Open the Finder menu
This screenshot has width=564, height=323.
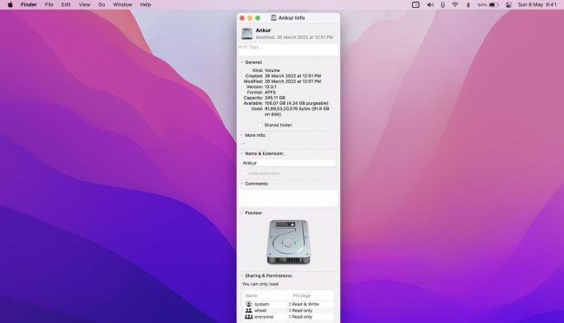29,4
